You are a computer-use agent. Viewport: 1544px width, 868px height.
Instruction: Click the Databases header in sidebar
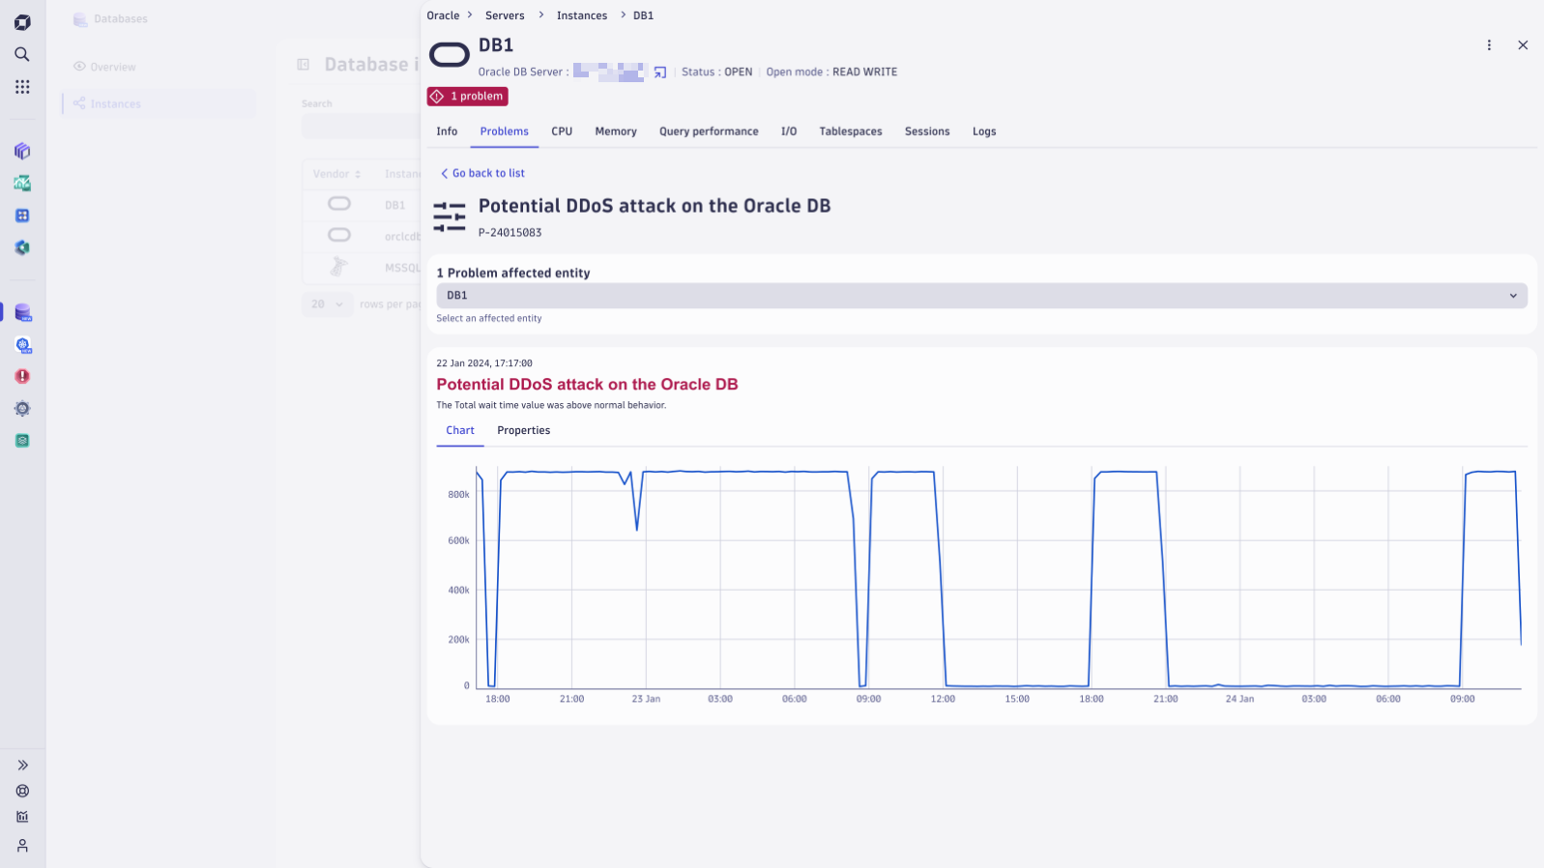[x=110, y=19]
